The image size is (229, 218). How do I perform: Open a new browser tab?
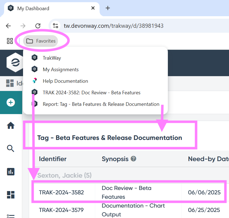click(108, 8)
